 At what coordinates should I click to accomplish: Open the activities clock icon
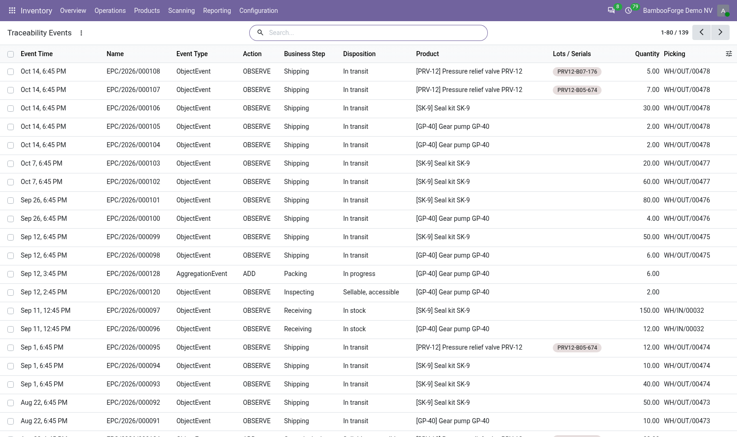[628, 11]
